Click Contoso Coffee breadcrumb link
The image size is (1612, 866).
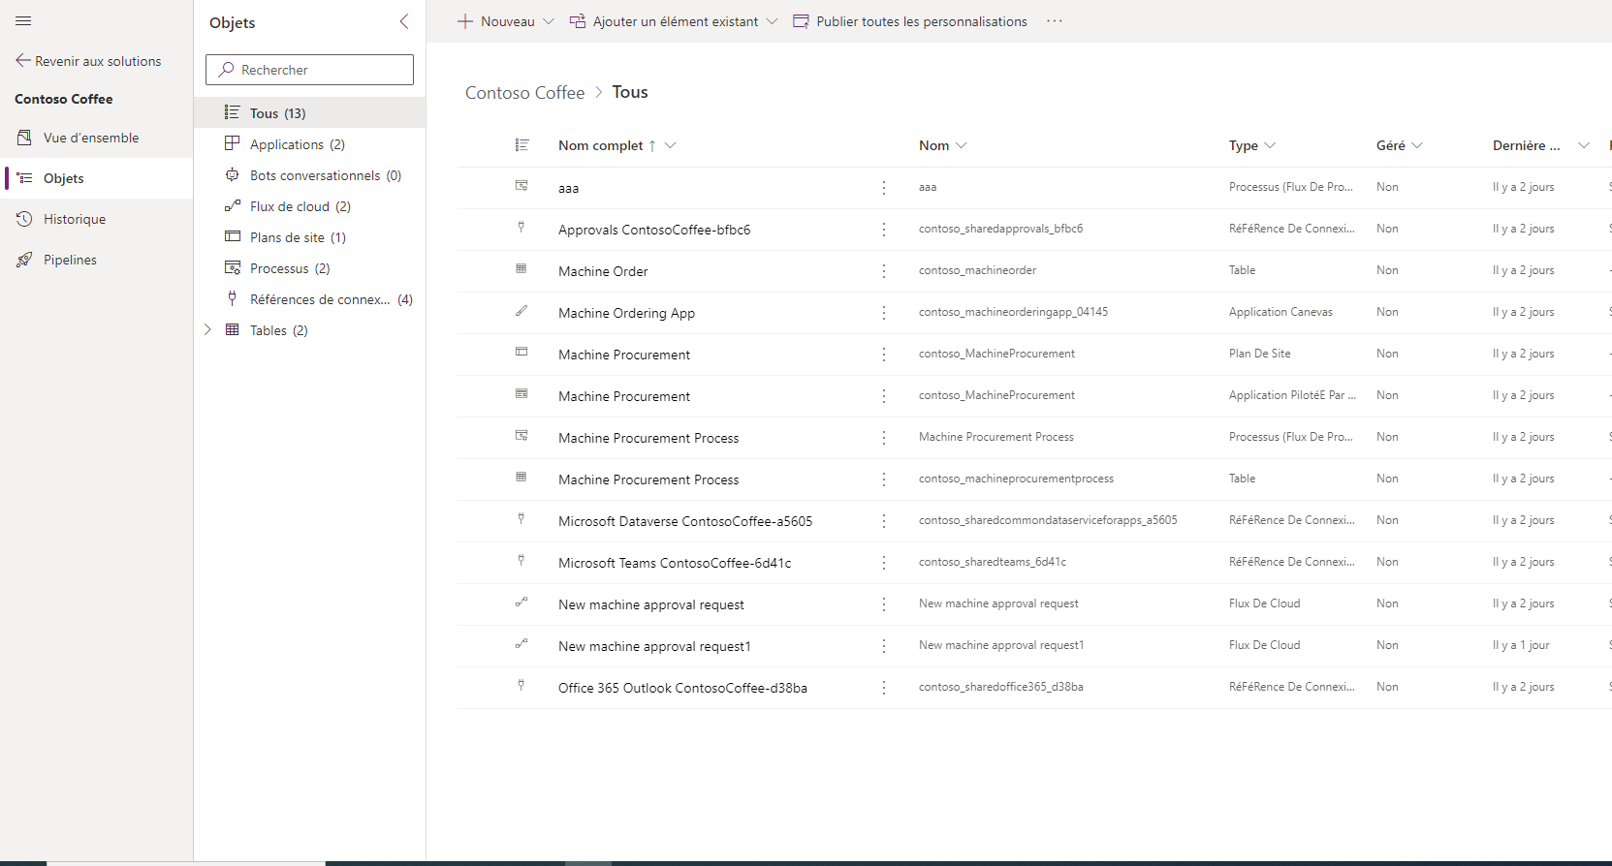(524, 92)
